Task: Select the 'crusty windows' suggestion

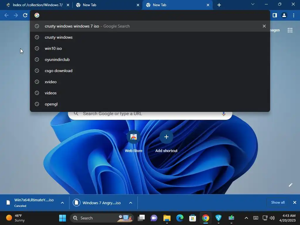Action: coord(150,37)
